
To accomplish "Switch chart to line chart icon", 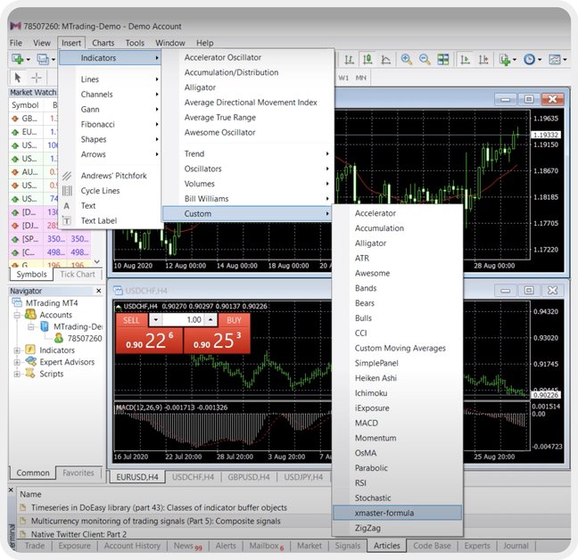I will click(385, 60).
